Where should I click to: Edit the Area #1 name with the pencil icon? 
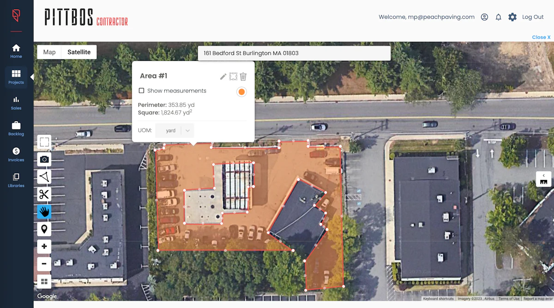click(x=223, y=76)
